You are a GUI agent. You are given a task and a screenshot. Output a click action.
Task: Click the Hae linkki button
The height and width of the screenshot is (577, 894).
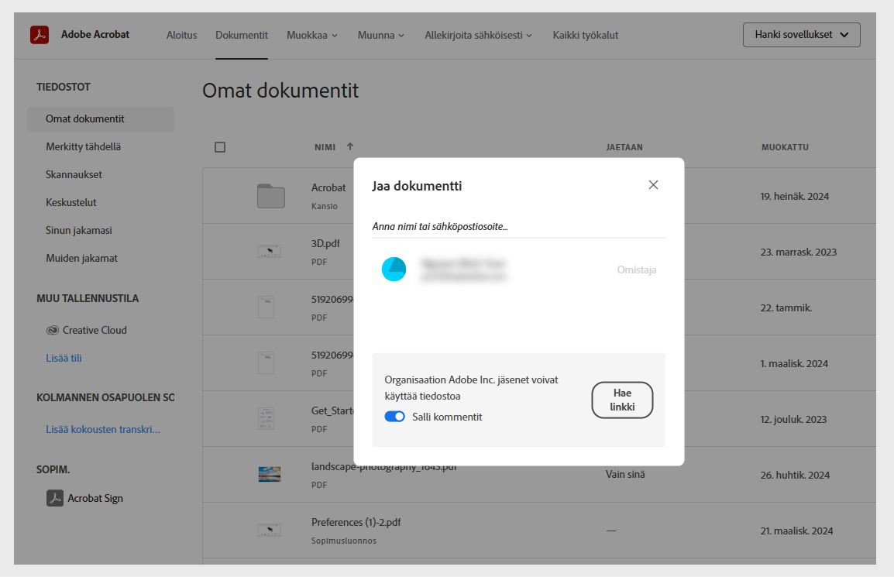point(622,400)
